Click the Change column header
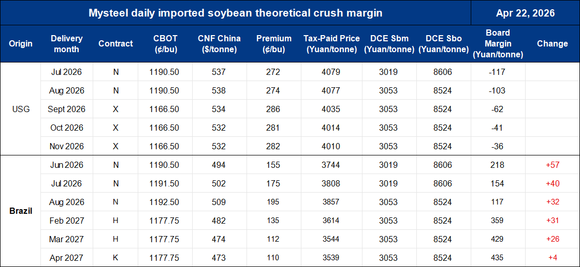 [x=552, y=44]
